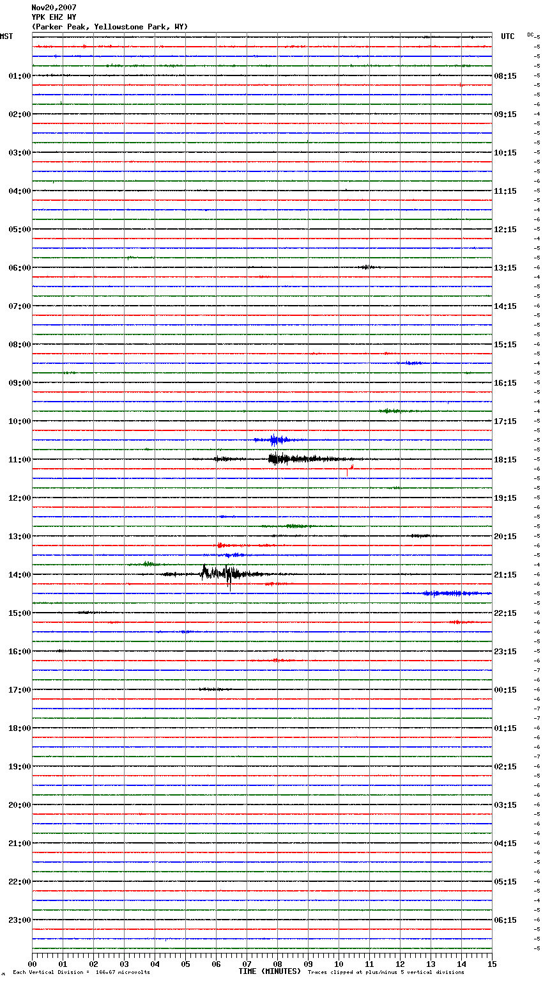
Task: Click the 00 minute tick label on time axis
Action: coord(32,964)
